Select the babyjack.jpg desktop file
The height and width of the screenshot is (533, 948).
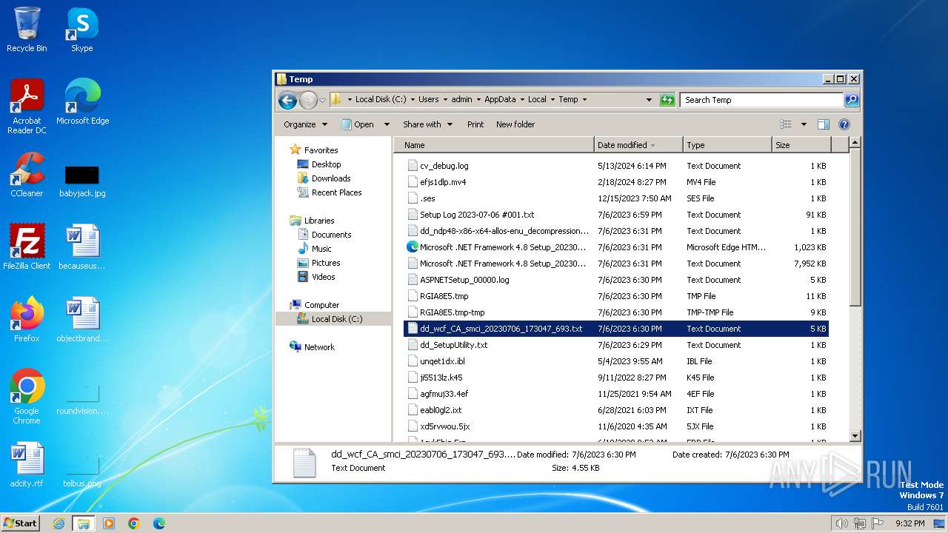(x=82, y=181)
